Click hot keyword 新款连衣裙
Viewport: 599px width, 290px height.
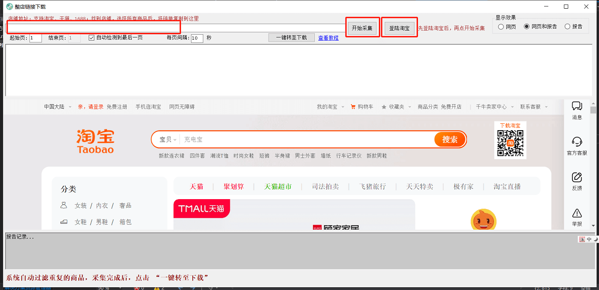click(171, 156)
